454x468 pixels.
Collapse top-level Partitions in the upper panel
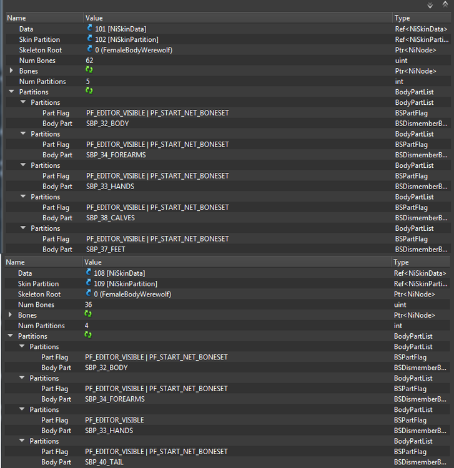(11, 92)
